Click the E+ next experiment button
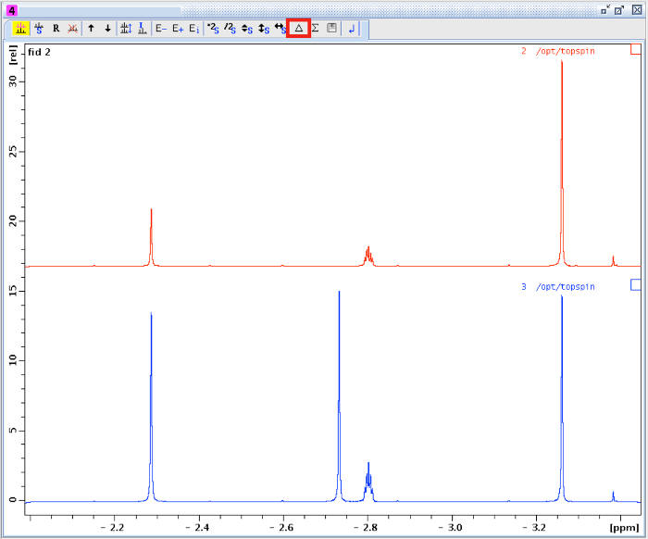 click(178, 29)
